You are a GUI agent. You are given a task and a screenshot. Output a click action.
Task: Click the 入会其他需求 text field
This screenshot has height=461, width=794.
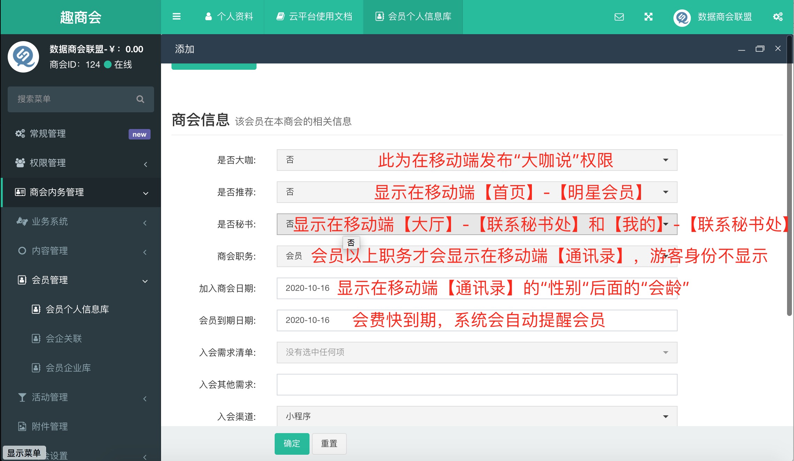(476, 385)
